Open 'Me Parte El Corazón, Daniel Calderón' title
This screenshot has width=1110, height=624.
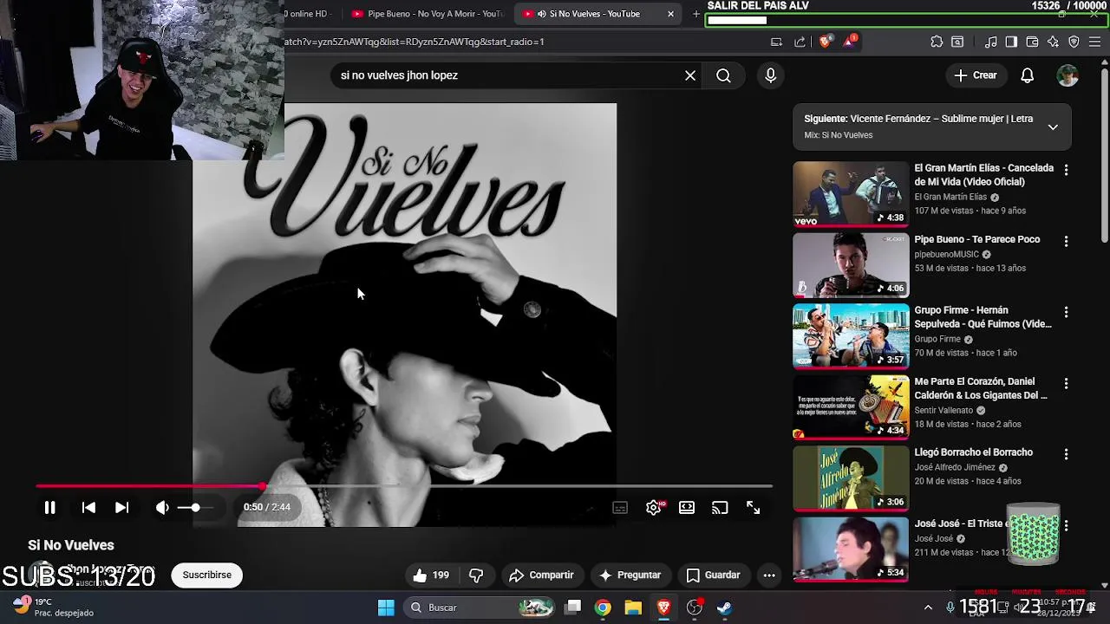pyautogui.click(x=981, y=388)
